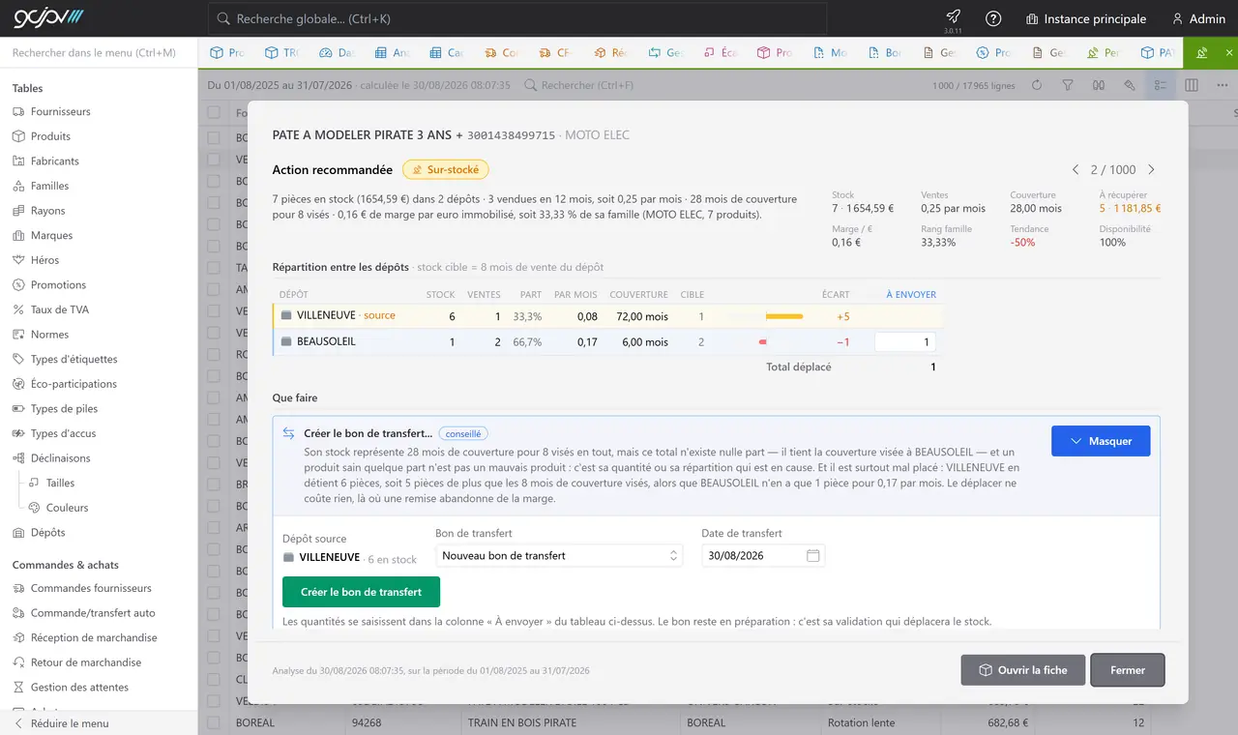Tick the checkbox of TRAIN EN BOIS PIRATE row
The height and width of the screenshot is (735, 1238).
pyautogui.click(x=214, y=722)
